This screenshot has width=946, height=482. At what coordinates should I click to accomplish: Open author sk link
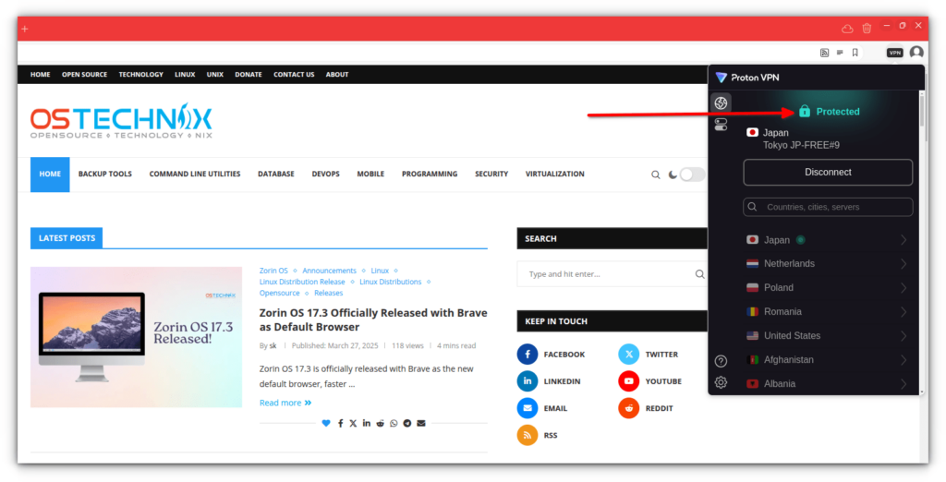click(273, 346)
